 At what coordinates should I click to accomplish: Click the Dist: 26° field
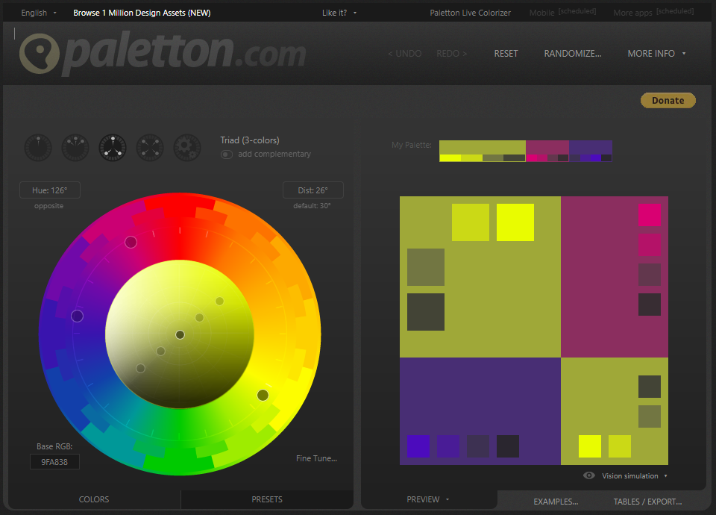click(313, 190)
